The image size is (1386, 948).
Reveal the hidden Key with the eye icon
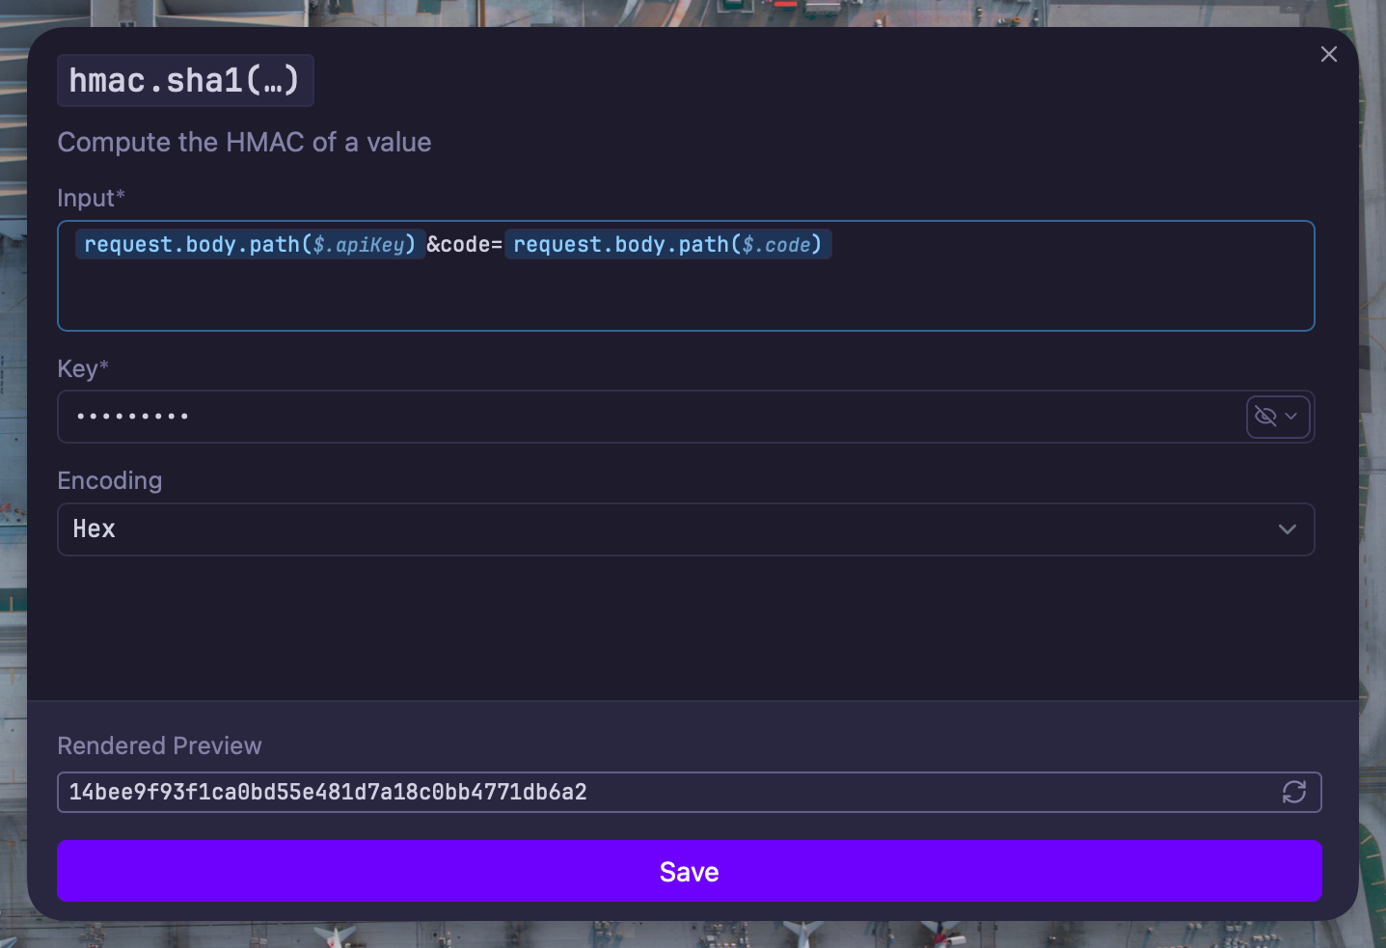1265,417
